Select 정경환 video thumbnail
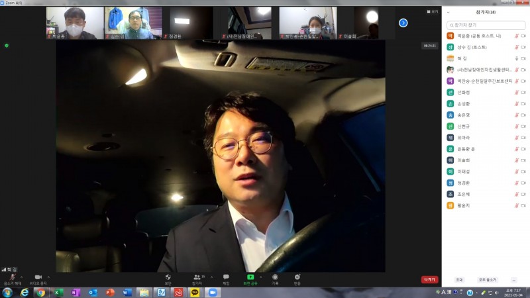 point(191,23)
